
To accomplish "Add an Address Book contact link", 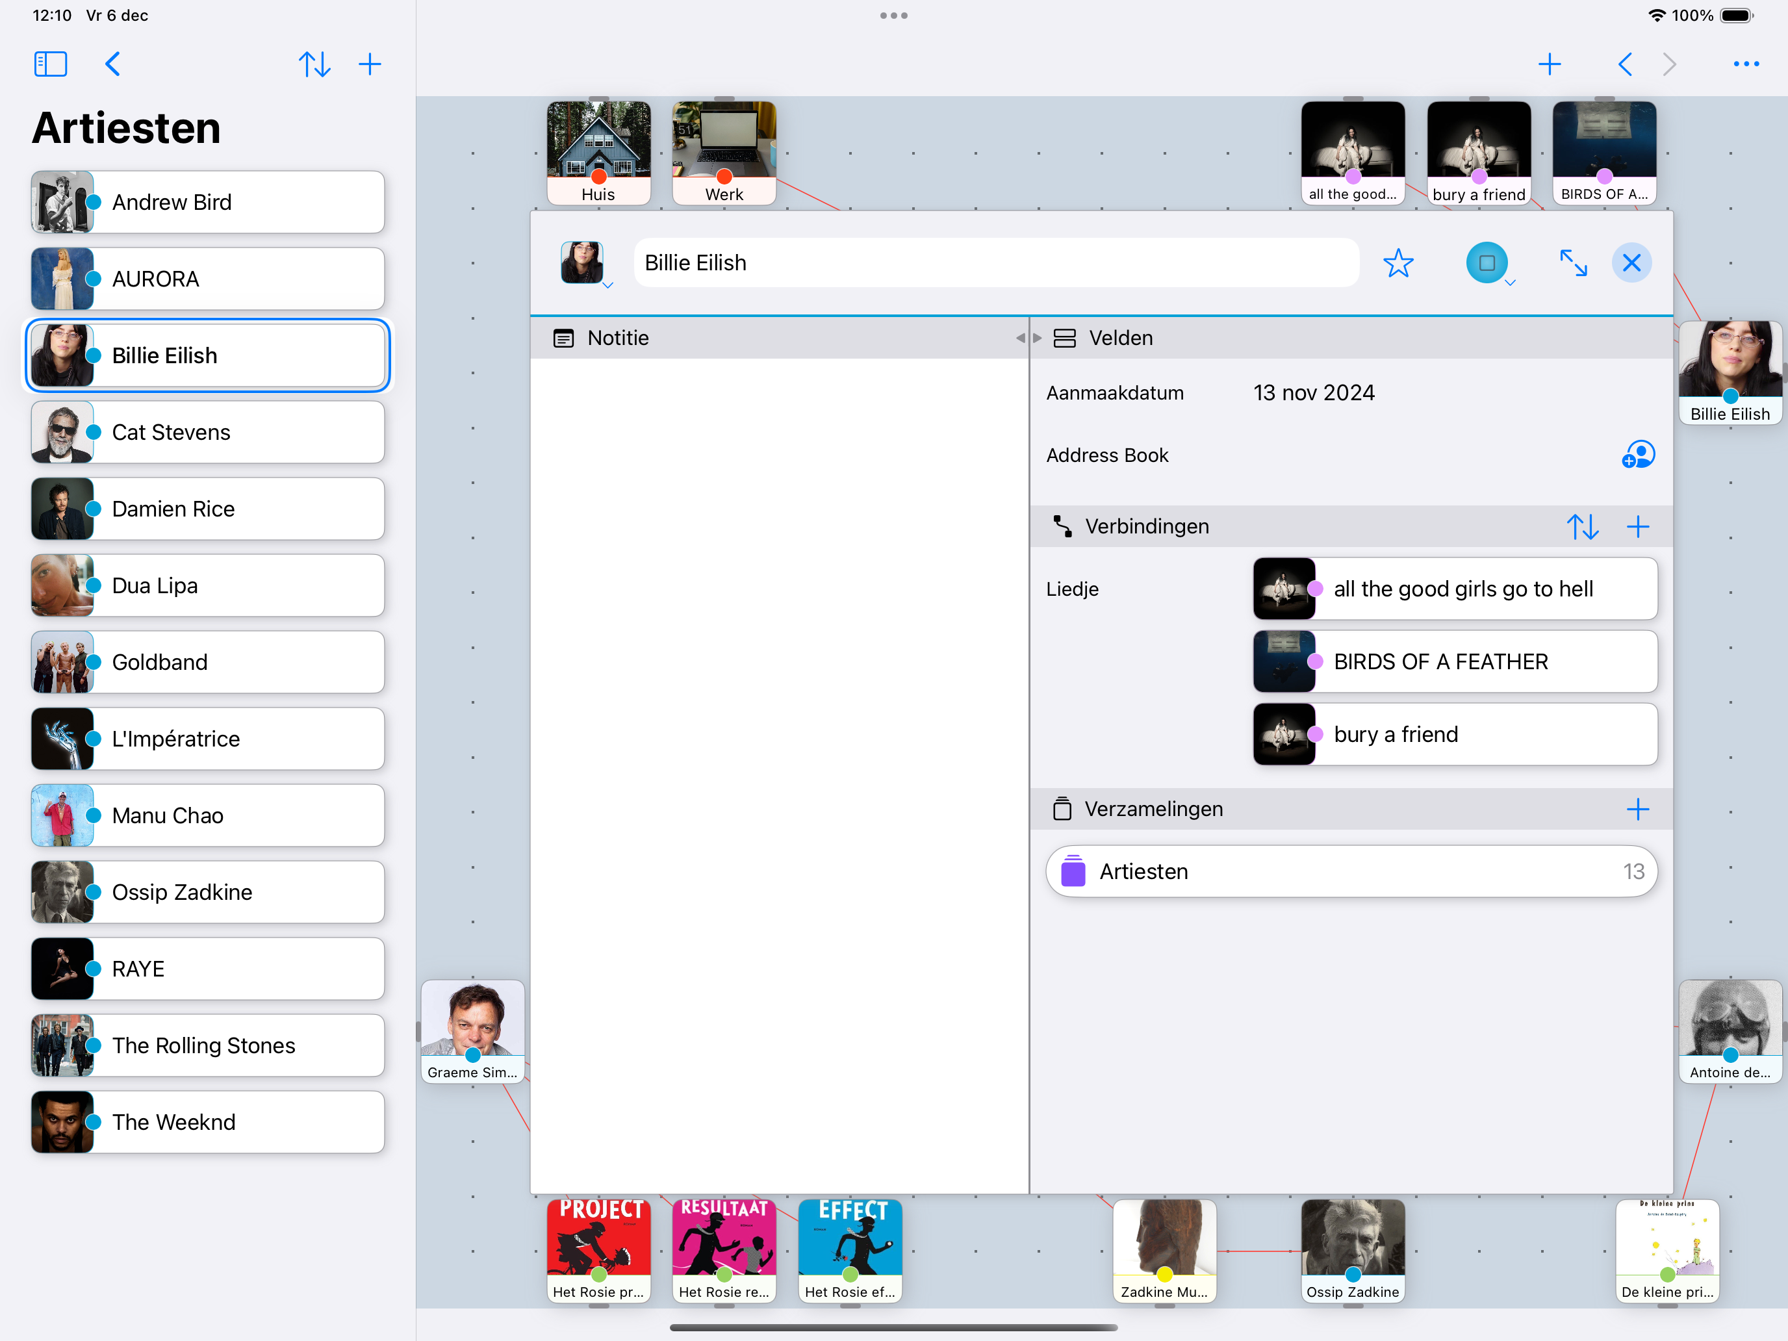I will tap(1638, 455).
